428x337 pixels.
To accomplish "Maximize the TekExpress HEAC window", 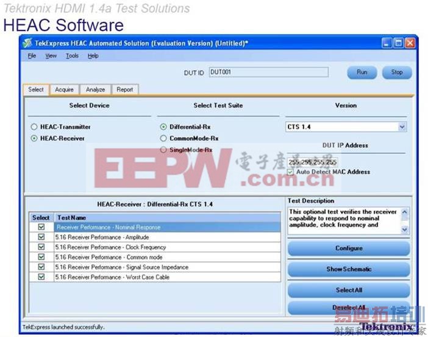I will click(x=398, y=43).
